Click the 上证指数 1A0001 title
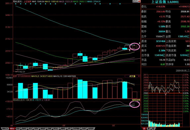Screen dimensions: 190x130 [165, 2]
